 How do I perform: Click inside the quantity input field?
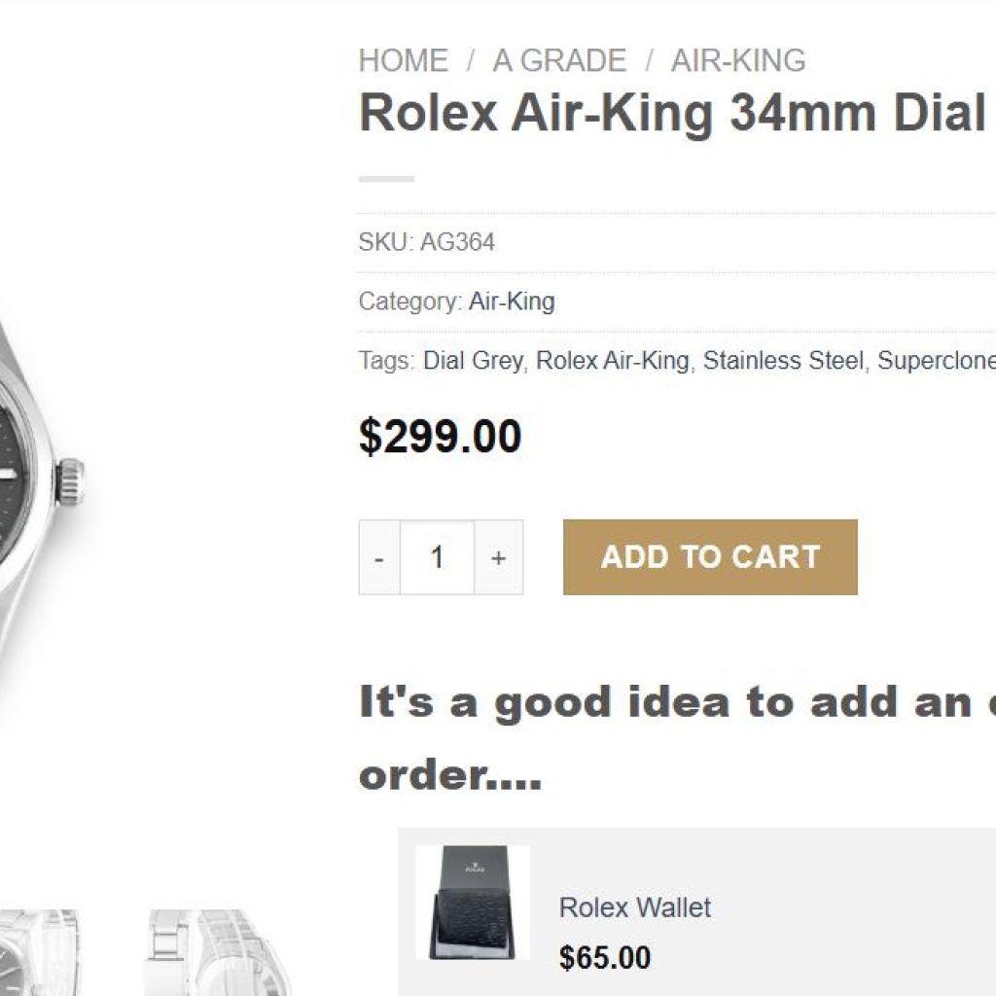[437, 556]
